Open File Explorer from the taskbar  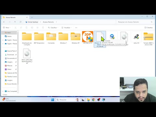pyautogui.click(x=88, y=100)
